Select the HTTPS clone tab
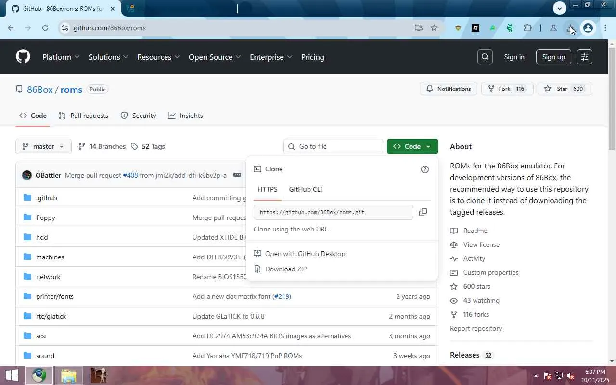This screenshot has height=385, width=616. [x=268, y=189]
